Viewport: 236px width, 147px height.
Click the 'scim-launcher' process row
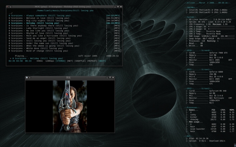(212, 129)
